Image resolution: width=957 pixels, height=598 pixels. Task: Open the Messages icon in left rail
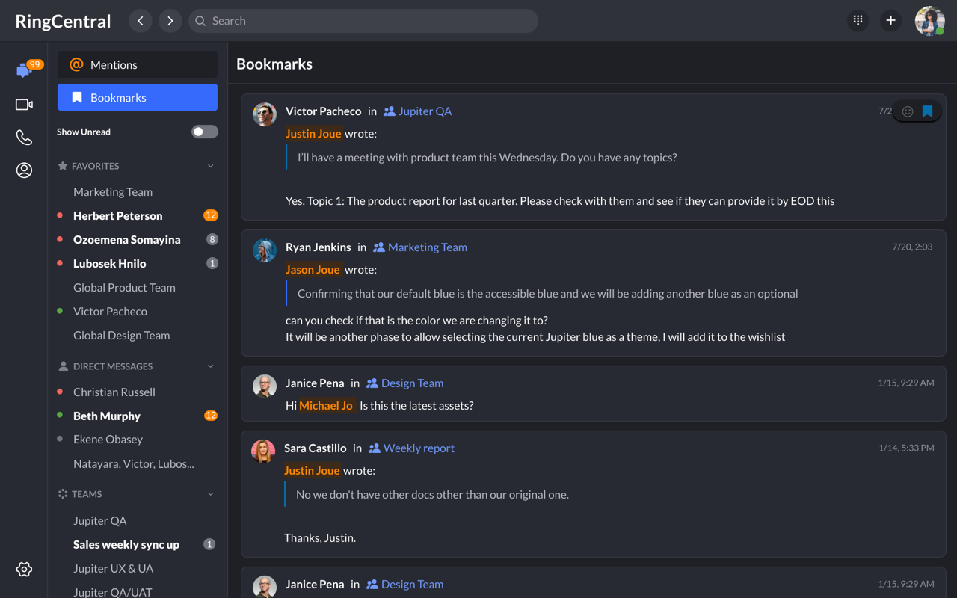click(x=23, y=70)
